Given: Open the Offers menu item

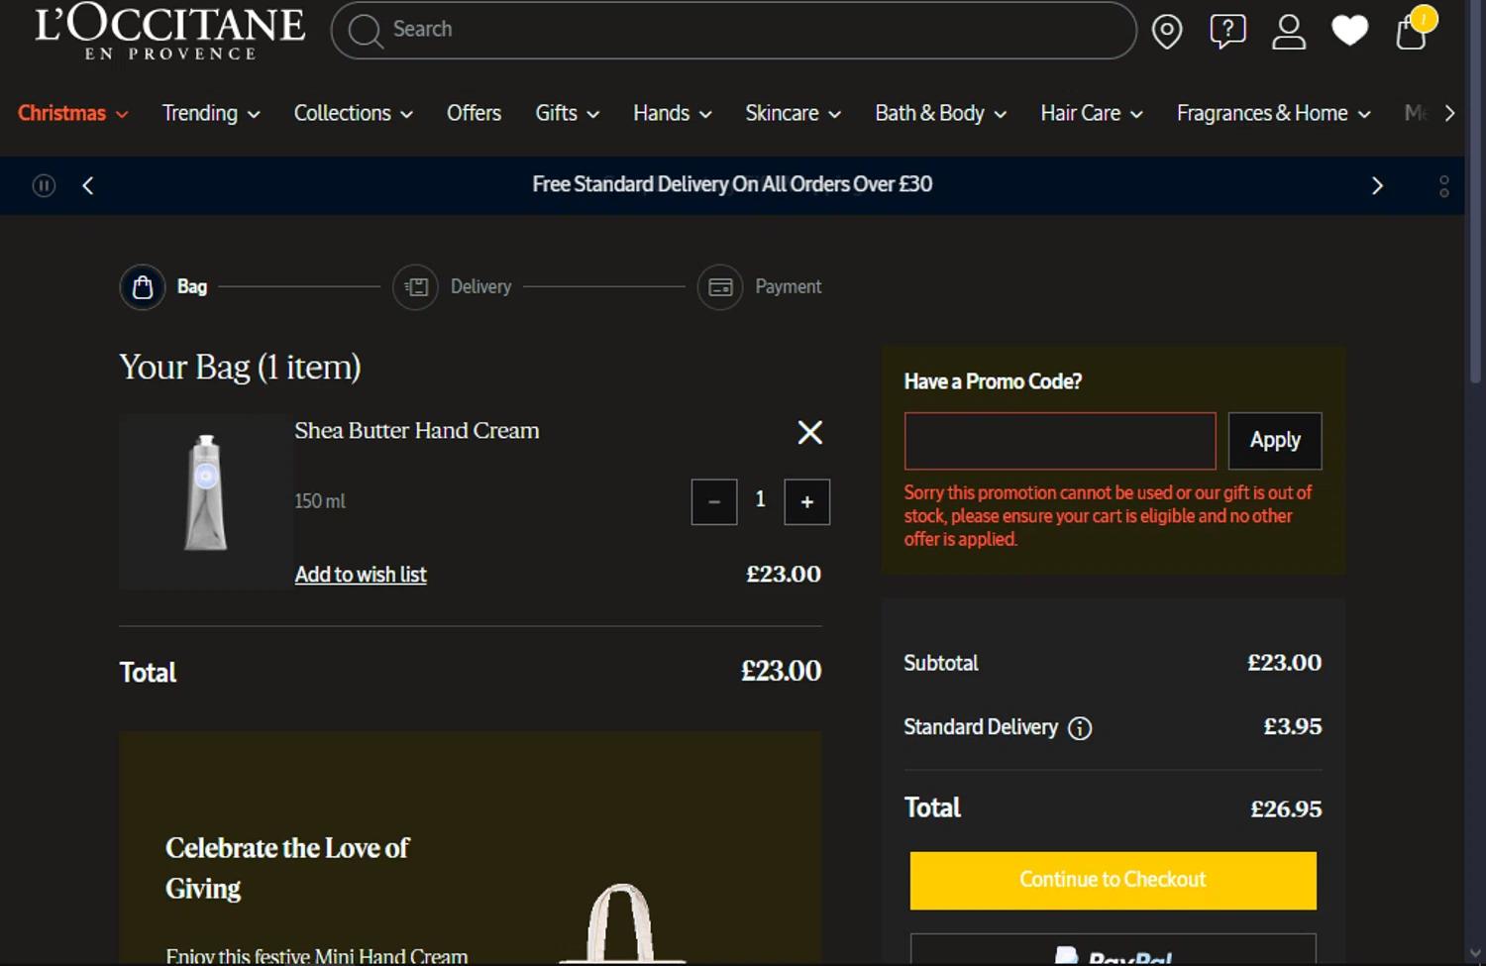Looking at the screenshot, I should click(474, 113).
